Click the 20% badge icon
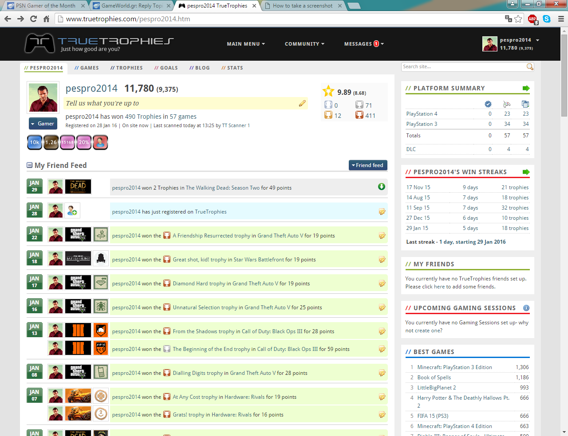 coord(84,142)
